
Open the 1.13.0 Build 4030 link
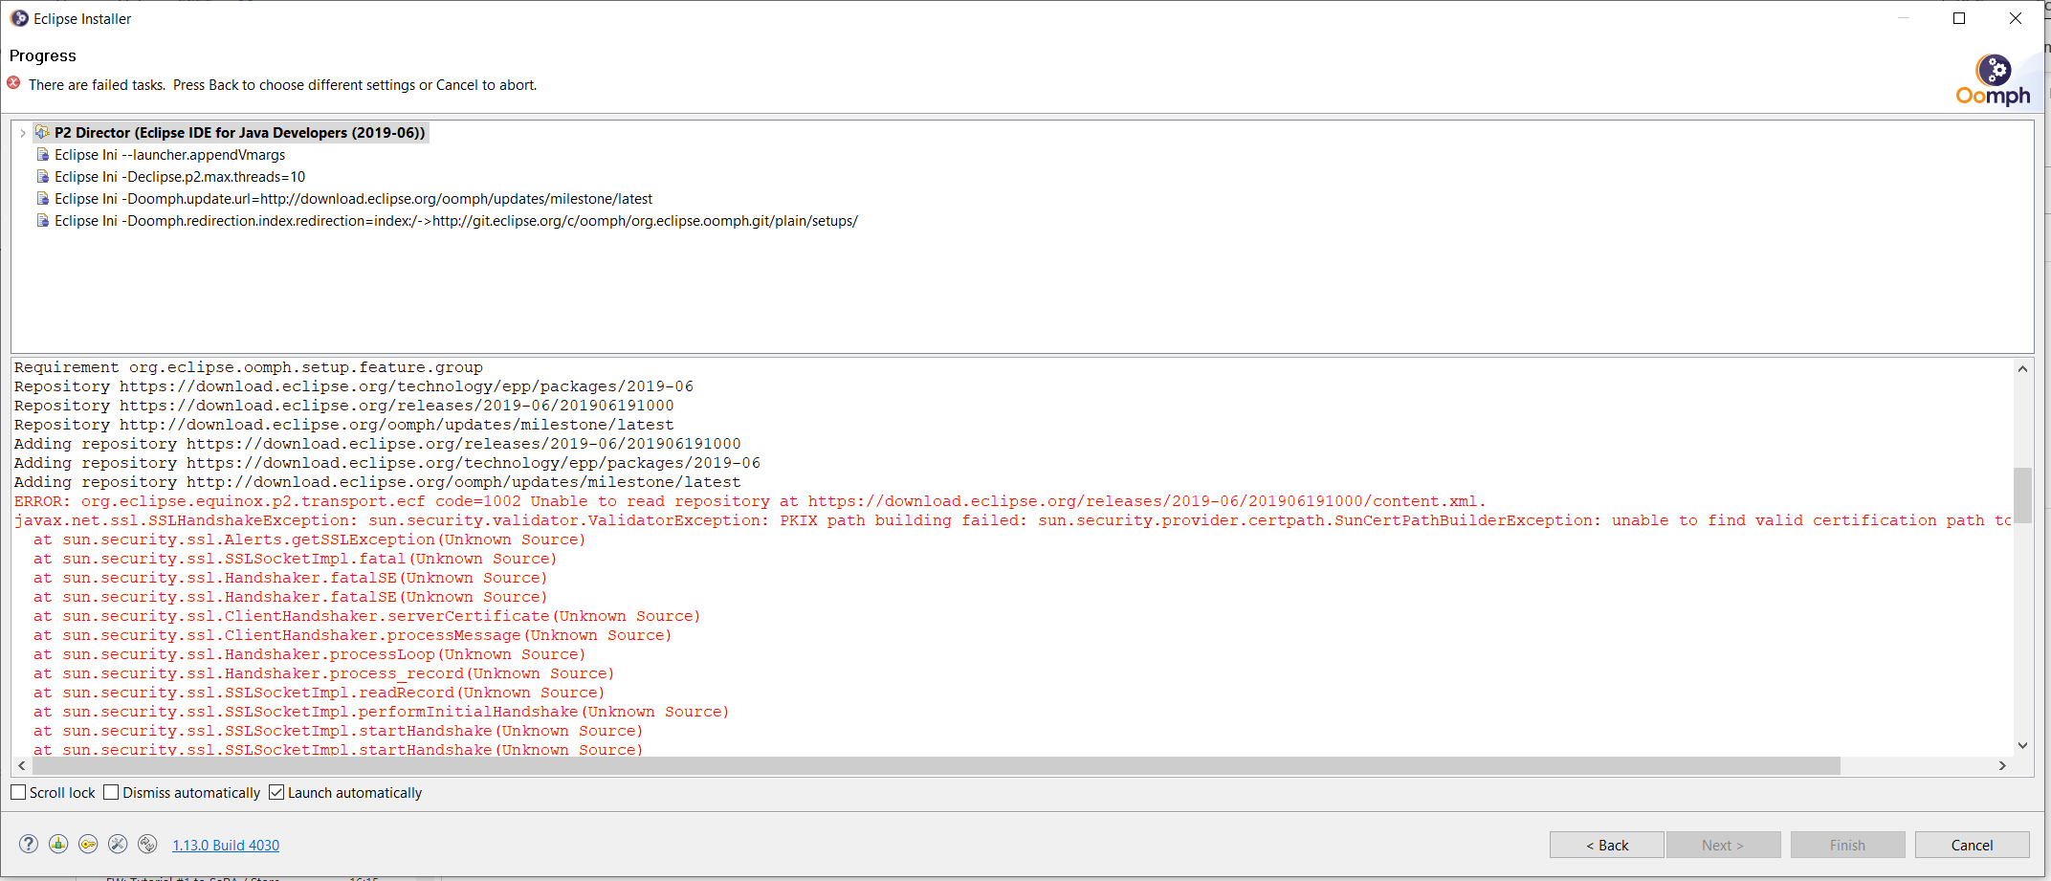[226, 846]
